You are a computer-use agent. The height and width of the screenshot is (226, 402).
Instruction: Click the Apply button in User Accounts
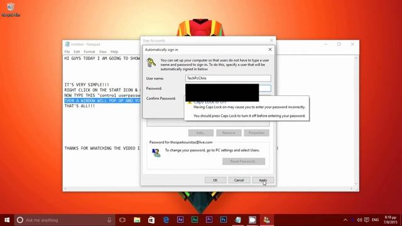[263, 180]
